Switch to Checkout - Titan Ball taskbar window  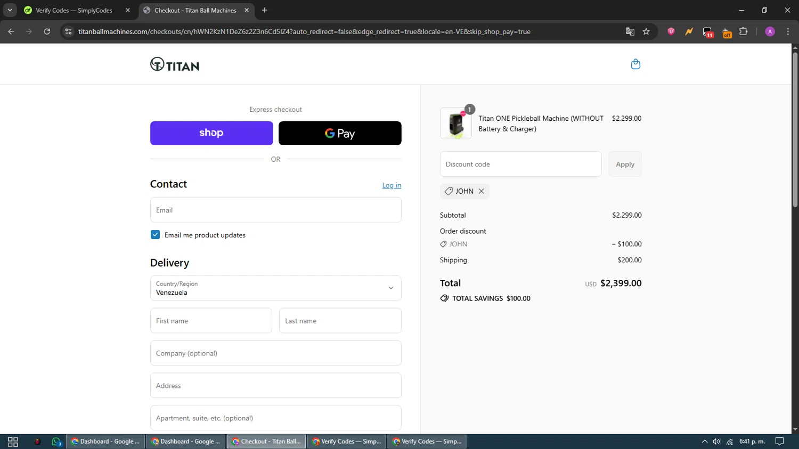266,442
